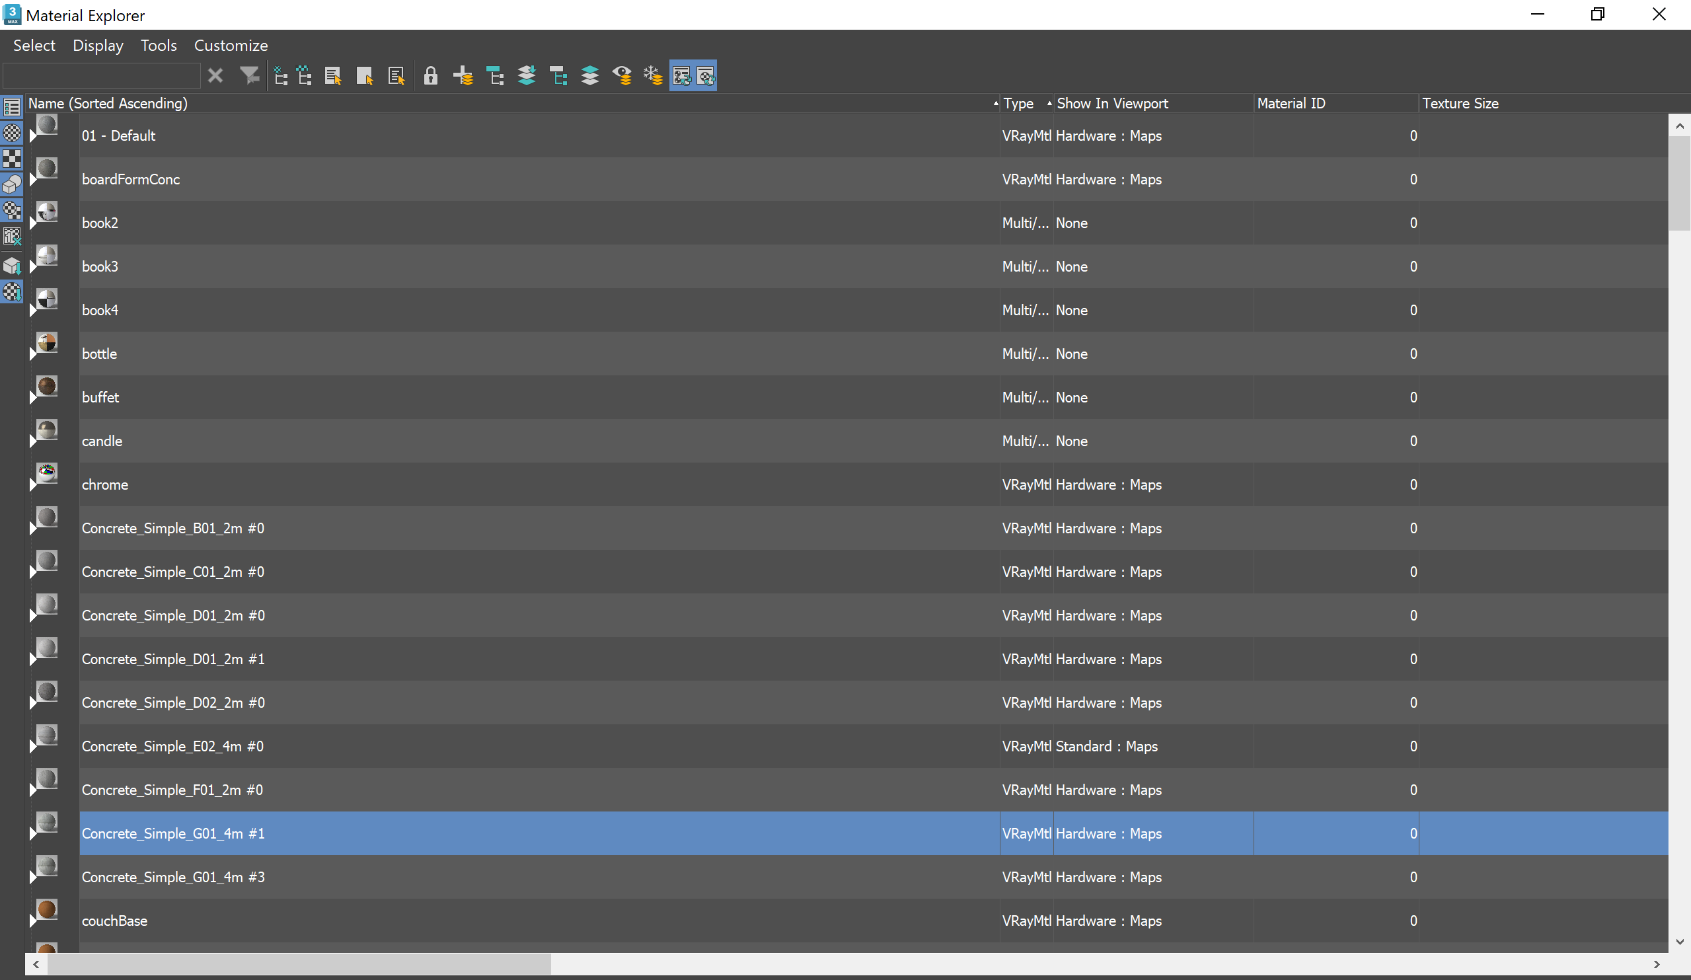Screen dimensions: 1691x980
Task: Expand the chrome material tree item
Action: (33, 484)
